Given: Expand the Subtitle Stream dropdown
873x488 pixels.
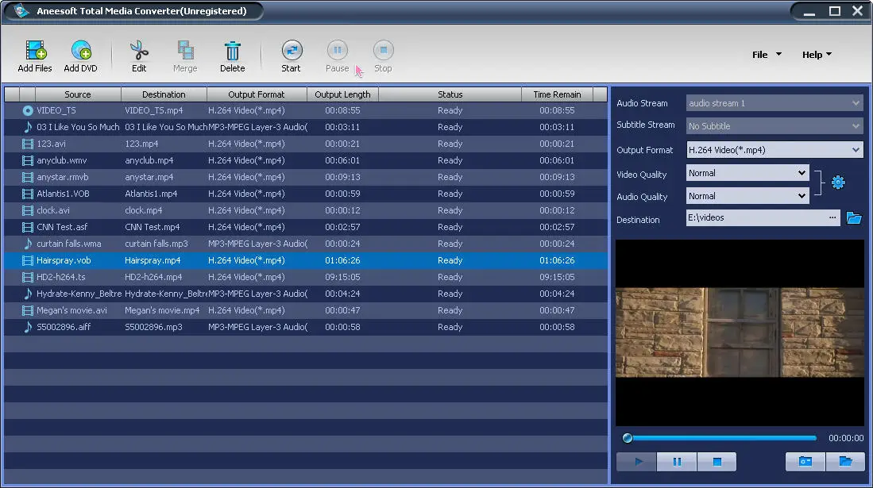Looking at the screenshot, I should click(x=856, y=125).
